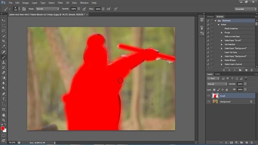Close the open document tab
Image resolution: width=258 pixels, height=145 pixels.
click(x=87, y=14)
